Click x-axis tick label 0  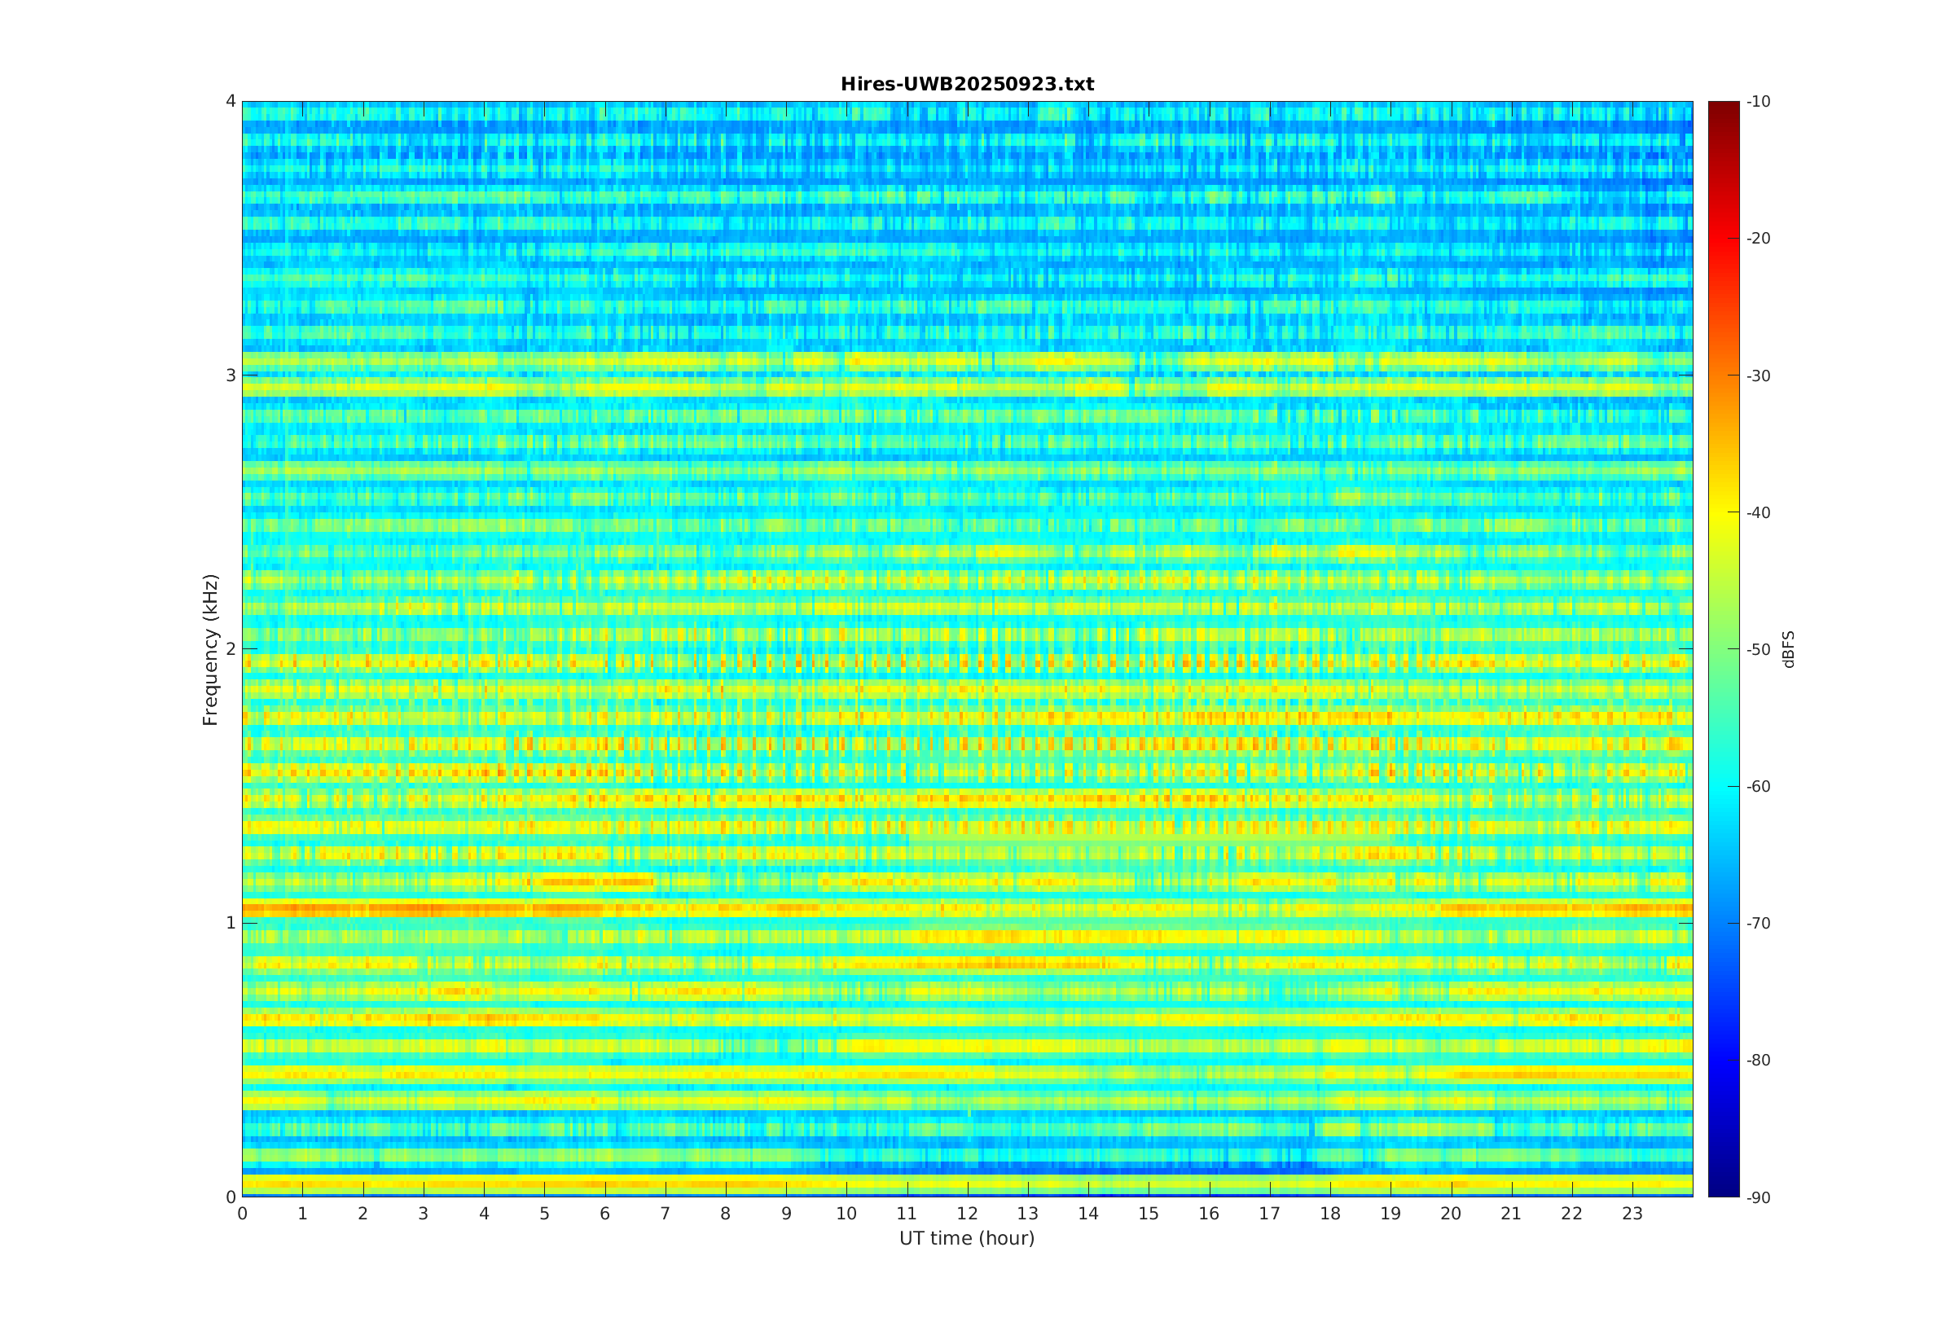coord(243,1214)
